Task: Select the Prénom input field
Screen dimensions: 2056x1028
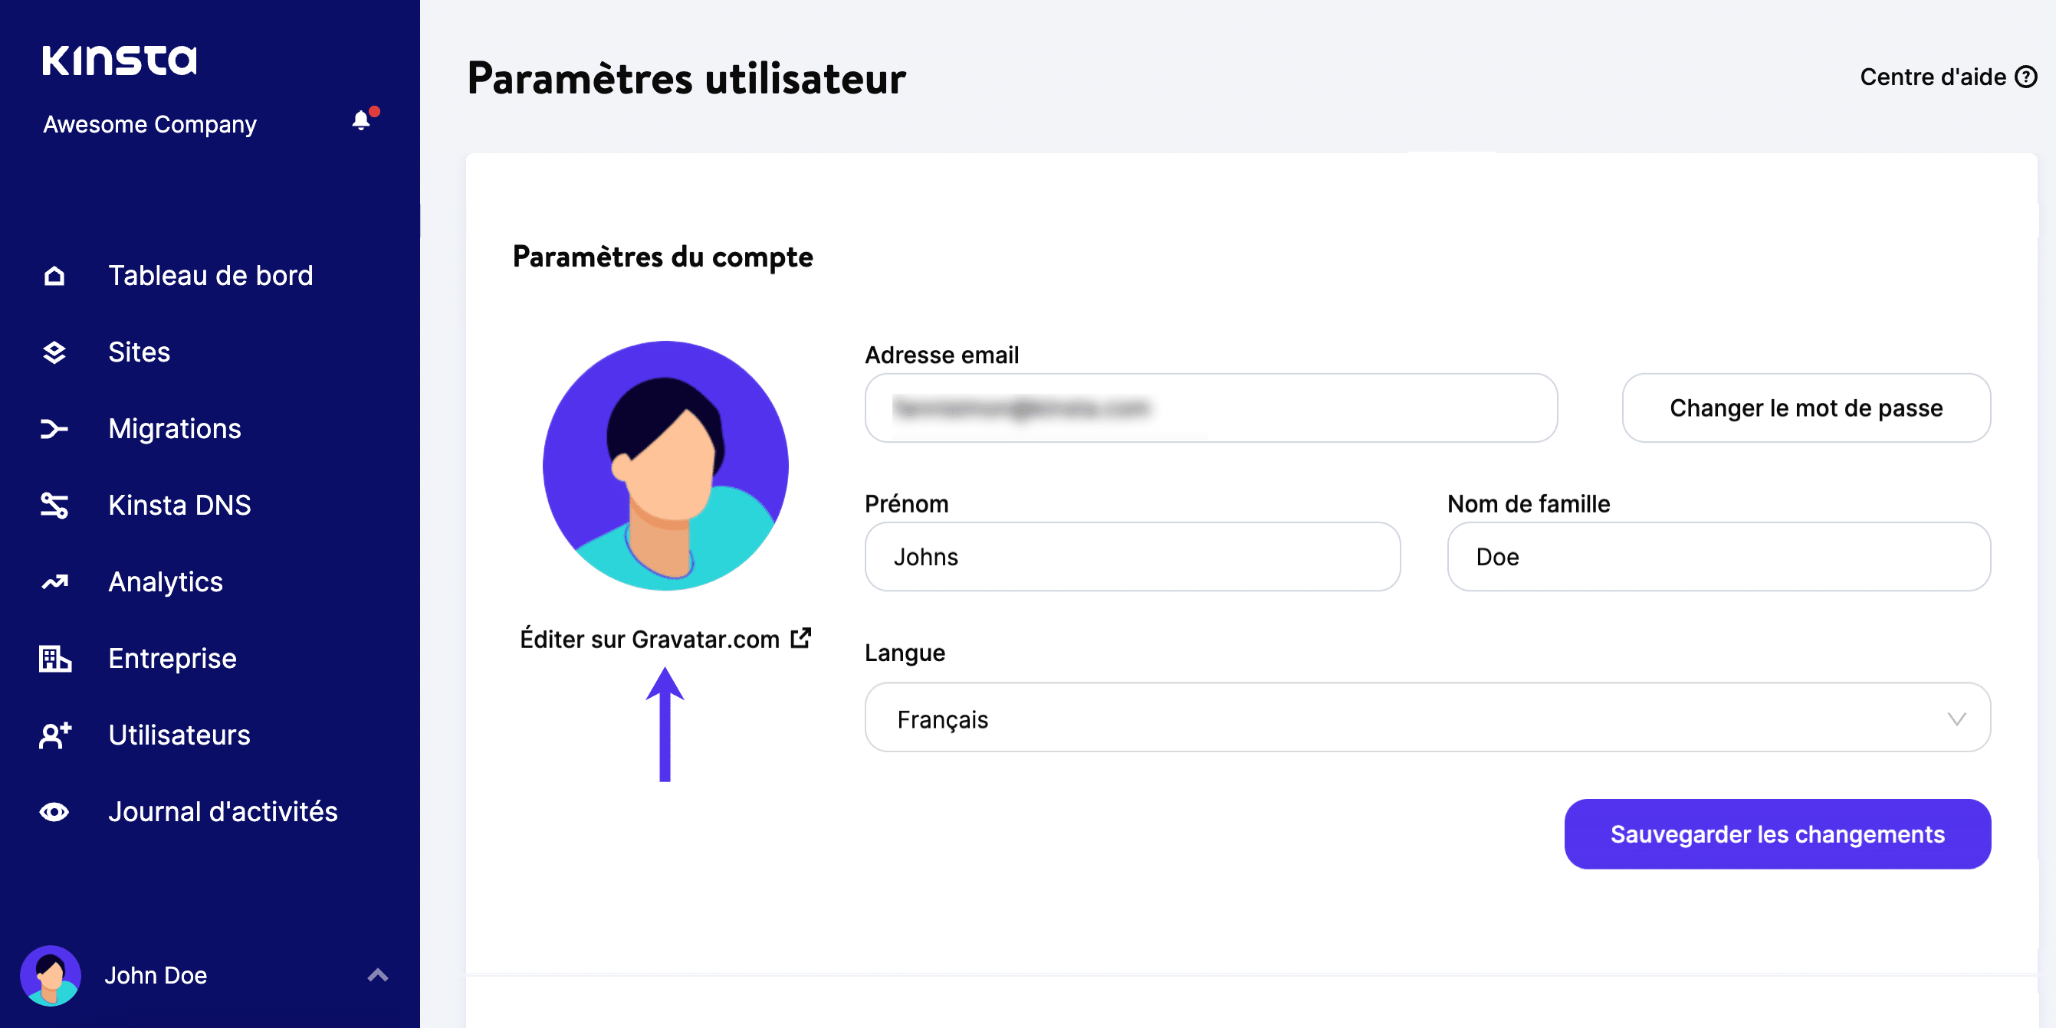Action: coord(1131,556)
